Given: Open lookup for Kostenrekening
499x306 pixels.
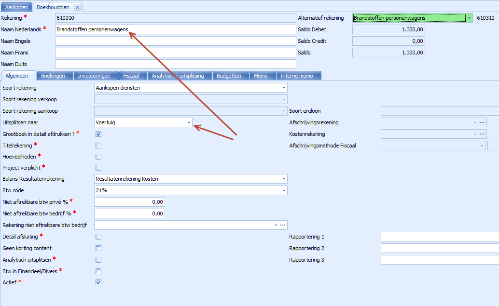Looking at the screenshot, I should pyautogui.click(x=482, y=134).
